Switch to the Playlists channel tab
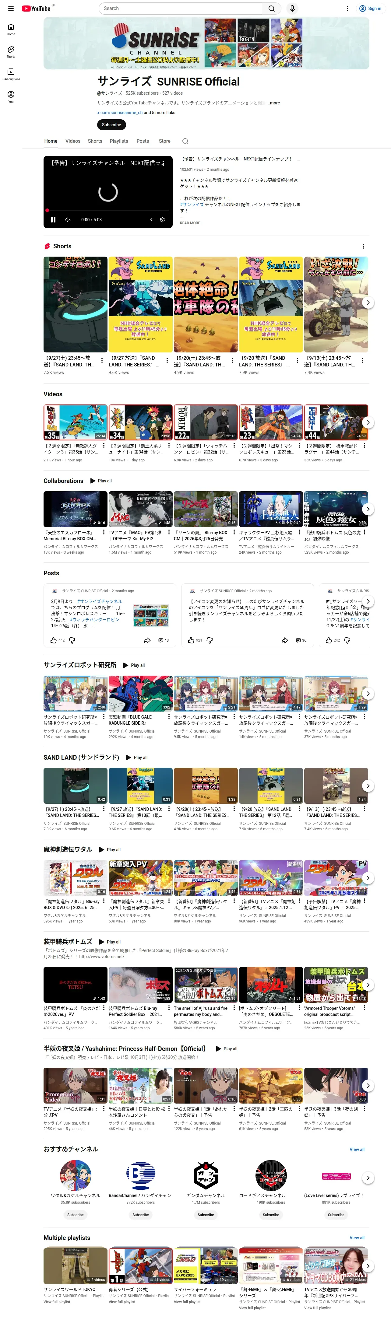Screen dimensions: 391x1323 pos(119,141)
